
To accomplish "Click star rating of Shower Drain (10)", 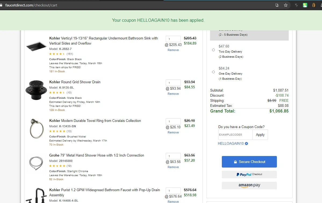I will 57,93.
